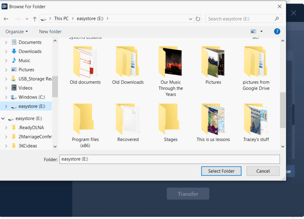Select Our Music Through the Years folder
Image resolution: width=304 pixels, height=219 pixels.
pos(171,71)
